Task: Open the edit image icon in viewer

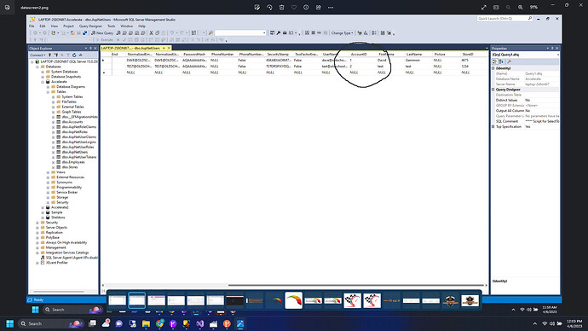Action: 257,7
